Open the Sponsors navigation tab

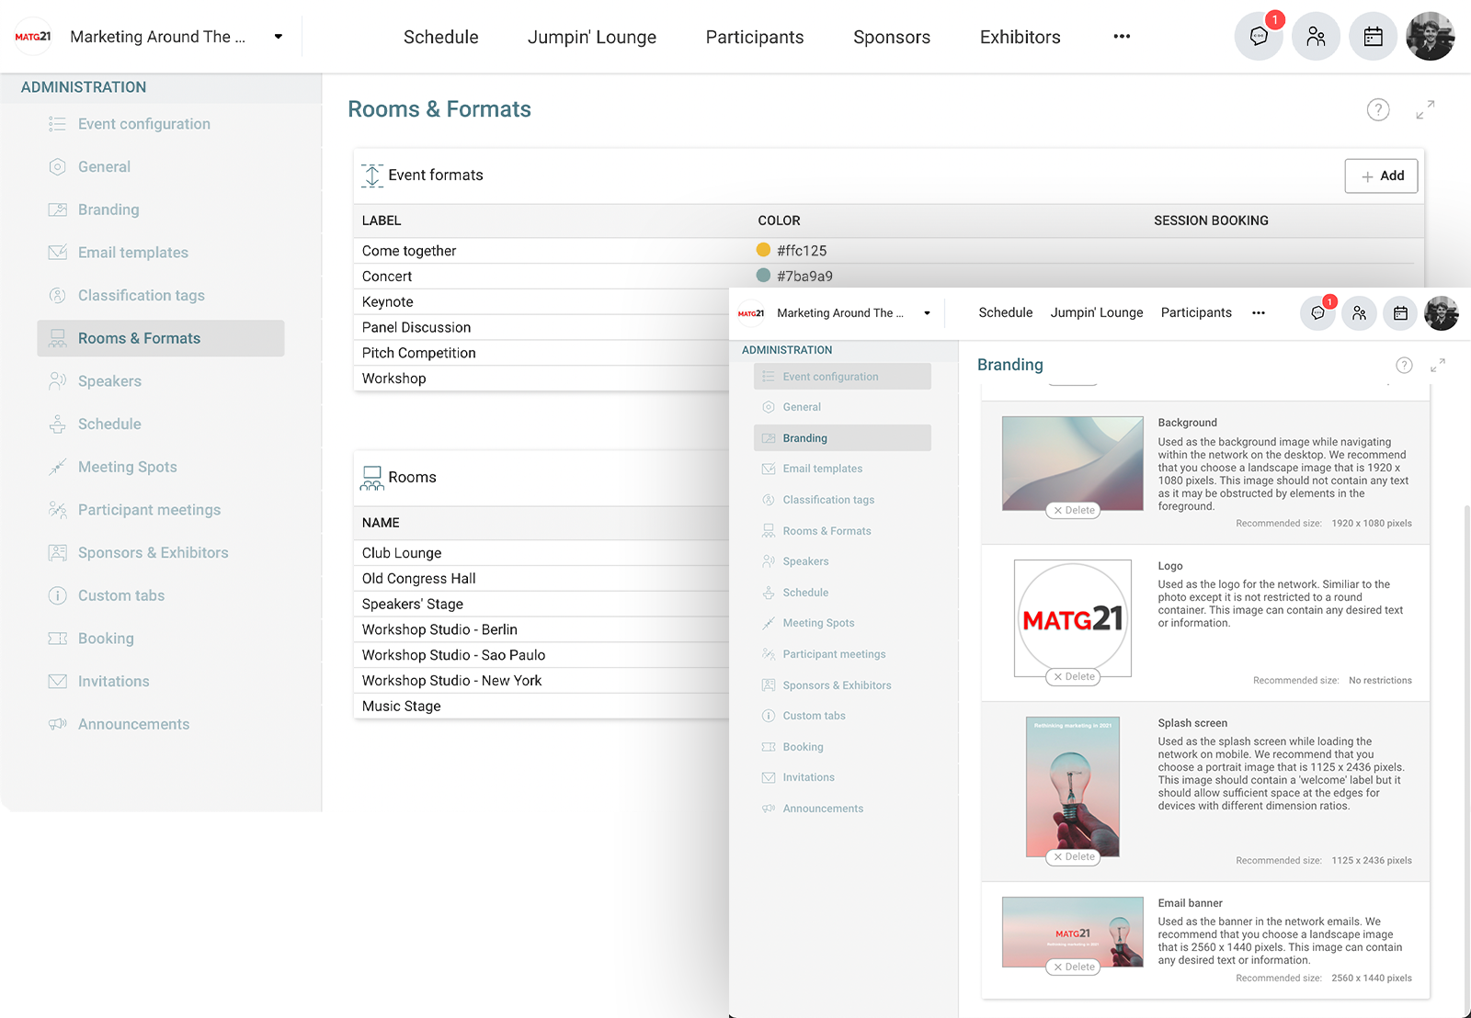(891, 38)
